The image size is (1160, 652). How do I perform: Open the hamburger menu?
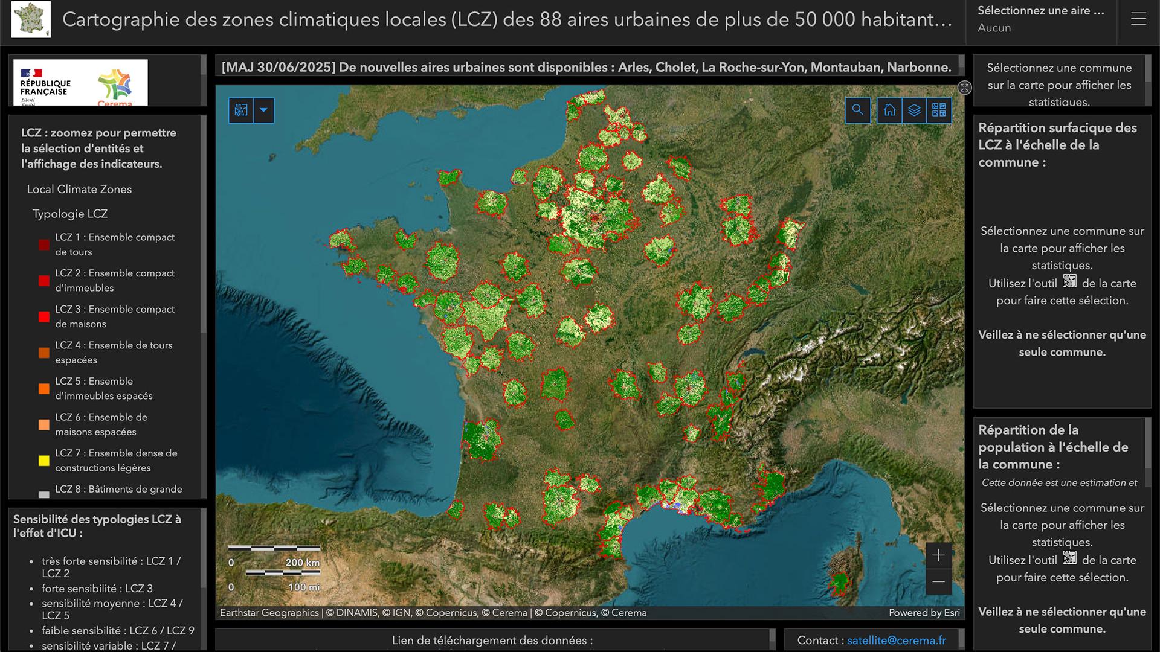[x=1138, y=19]
